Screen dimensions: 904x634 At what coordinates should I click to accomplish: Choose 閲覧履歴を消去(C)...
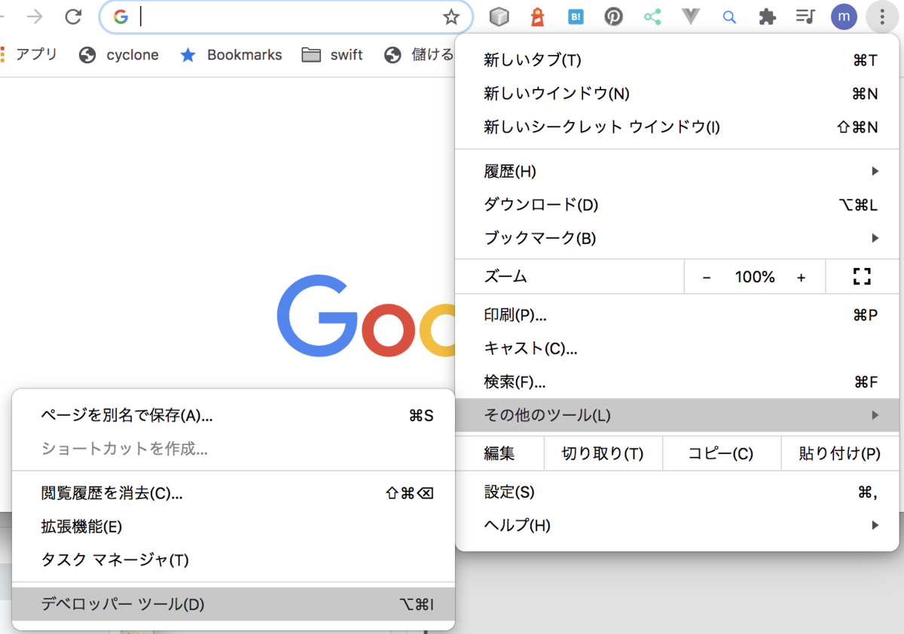(234, 493)
